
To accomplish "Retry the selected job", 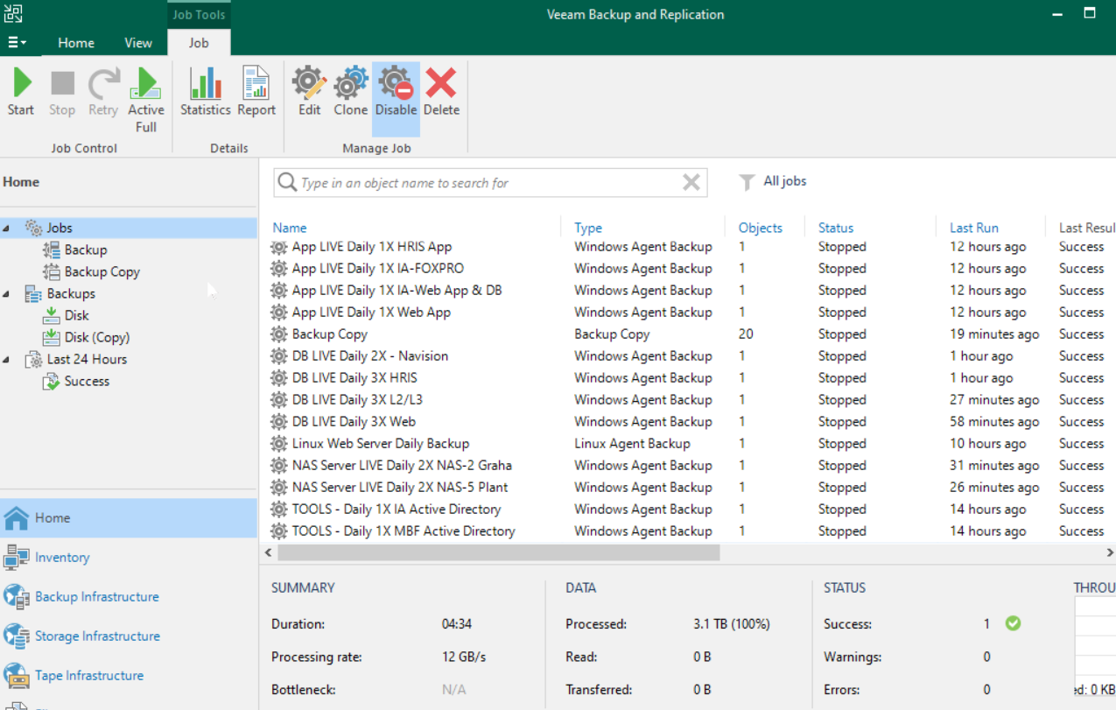I will pyautogui.click(x=103, y=93).
